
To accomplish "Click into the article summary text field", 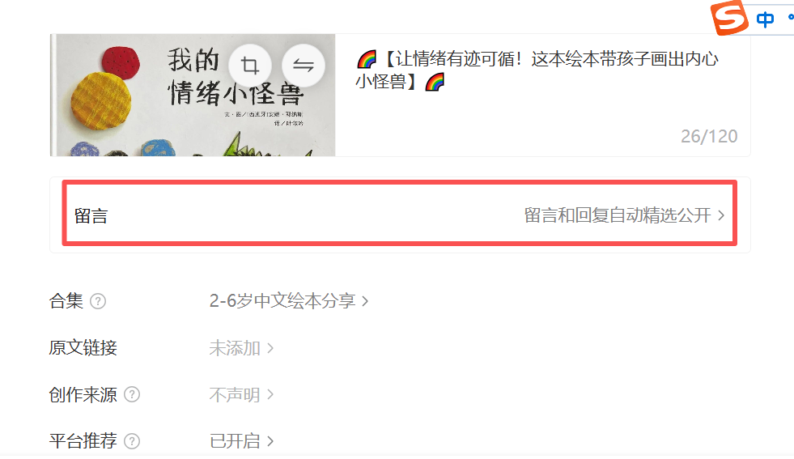I will point(542,96).
